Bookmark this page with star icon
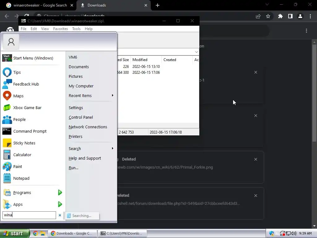Viewport: 317px width, 238px height. [268, 16]
